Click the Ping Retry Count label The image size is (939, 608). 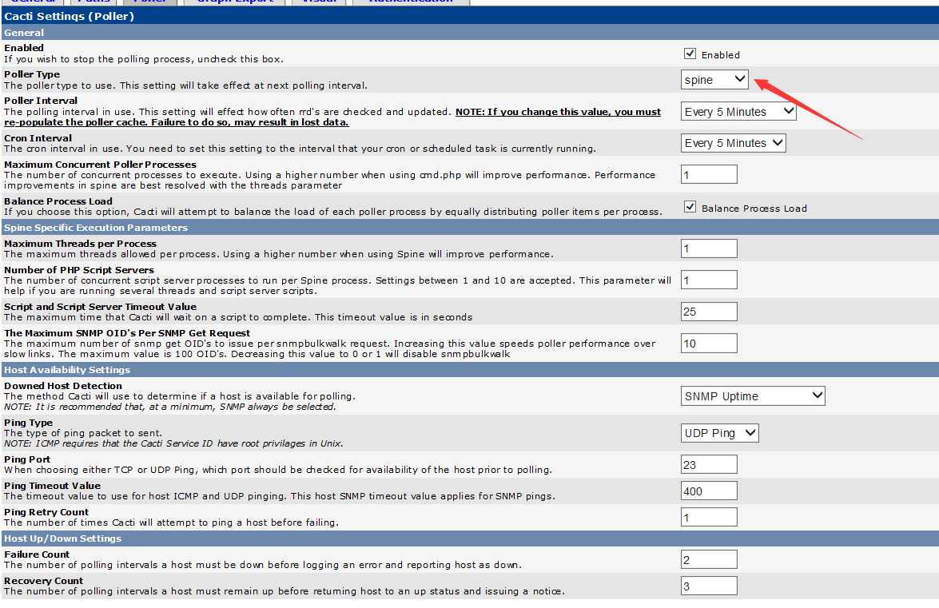(46, 512)
